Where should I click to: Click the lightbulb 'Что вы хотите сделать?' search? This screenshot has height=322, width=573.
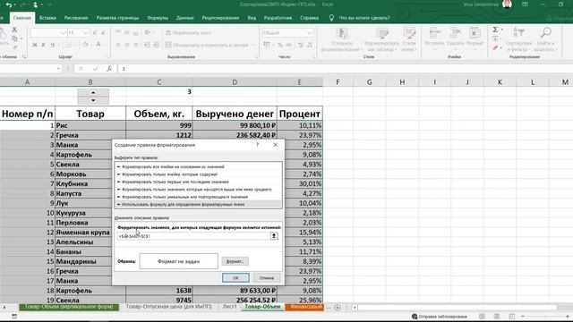(331, 18)
